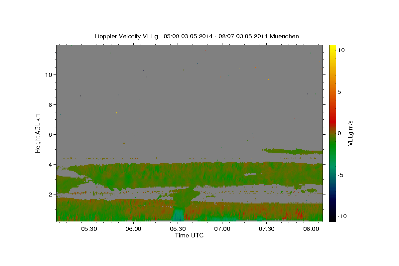Viewport: 399px width, 266px height.
Task: Click the colorbar label '-10'
Action: [342, 216]
